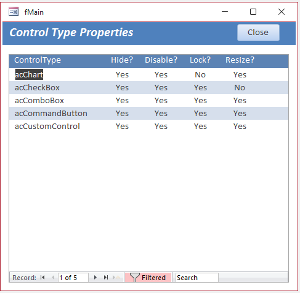Click the Search box in navigation bar
The width and height of the screenshot is (300, 293).
[x=197, y=278]
